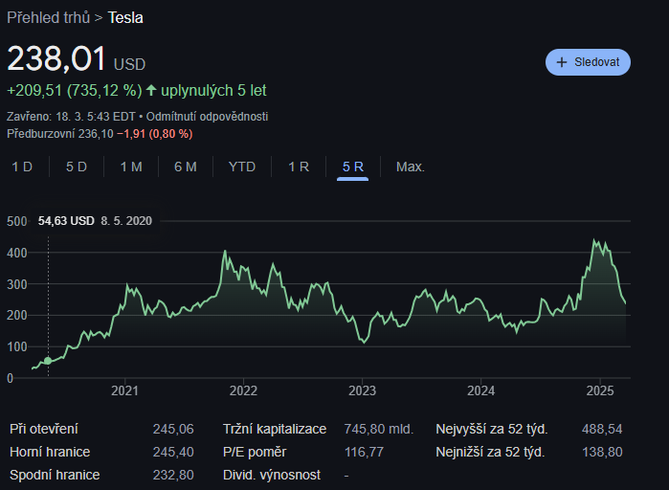Select the 5 R time range tab
The height and width of the screenshot is (490, 669).
pos(353,167)
